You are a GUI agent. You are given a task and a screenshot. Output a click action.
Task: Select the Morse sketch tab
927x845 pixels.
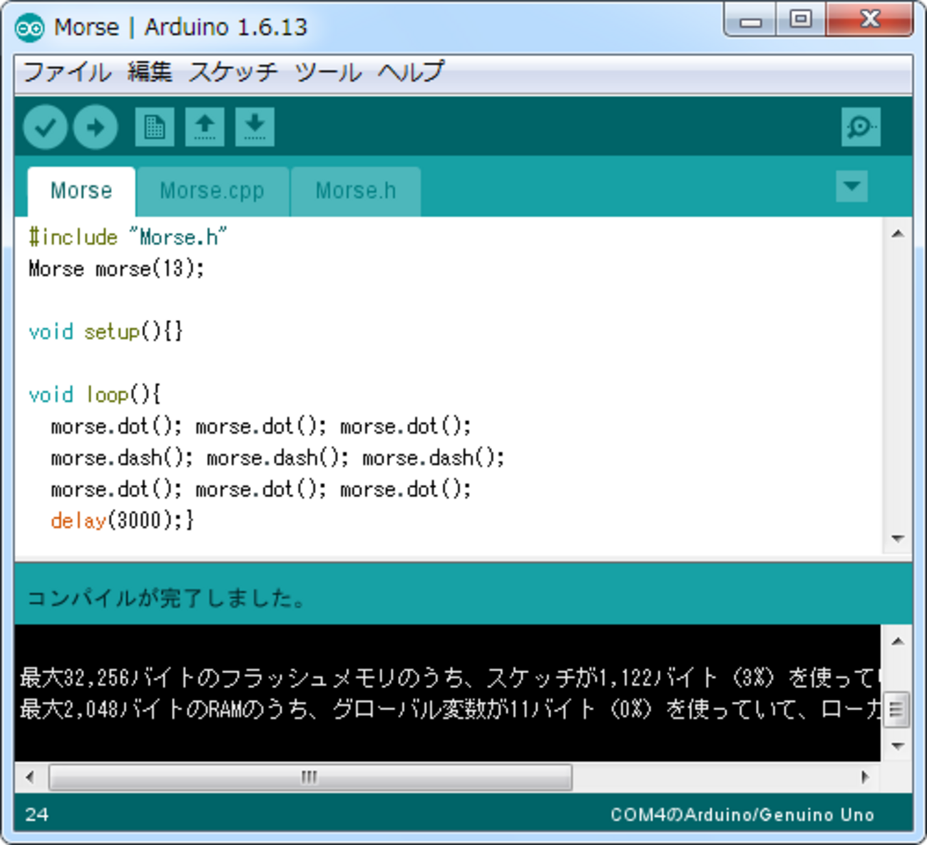coord(81,191)
